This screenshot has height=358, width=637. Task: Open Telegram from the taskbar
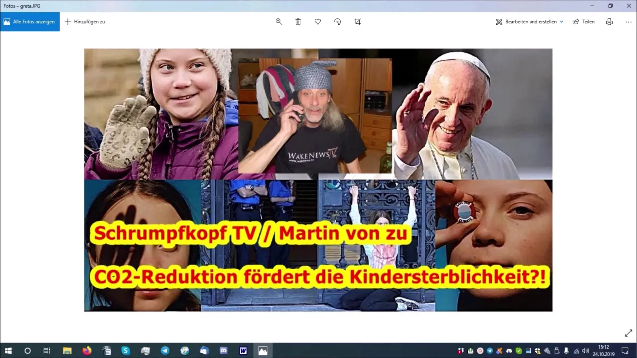point(165,351)
